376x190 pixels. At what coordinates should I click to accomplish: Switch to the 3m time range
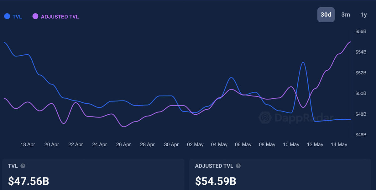point(346,15)
